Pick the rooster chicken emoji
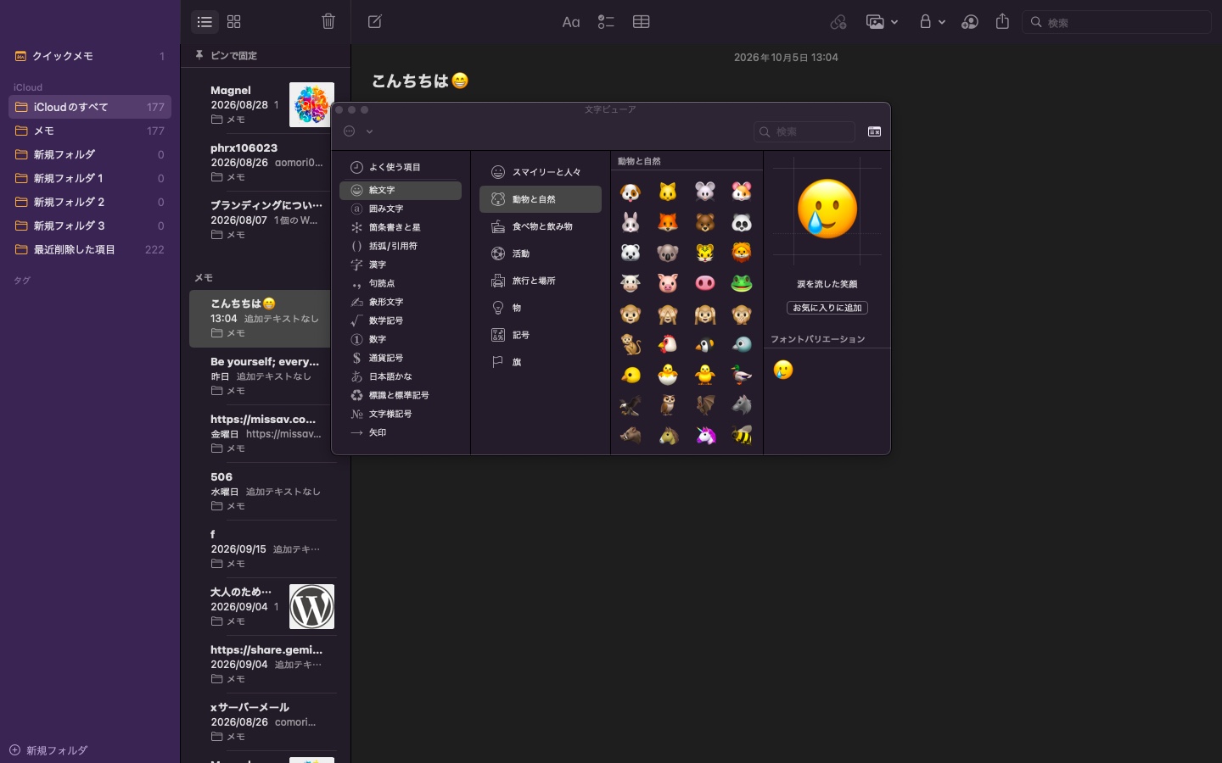The width and height of the screenshot is (1222, 763). (x=668, y=344)
